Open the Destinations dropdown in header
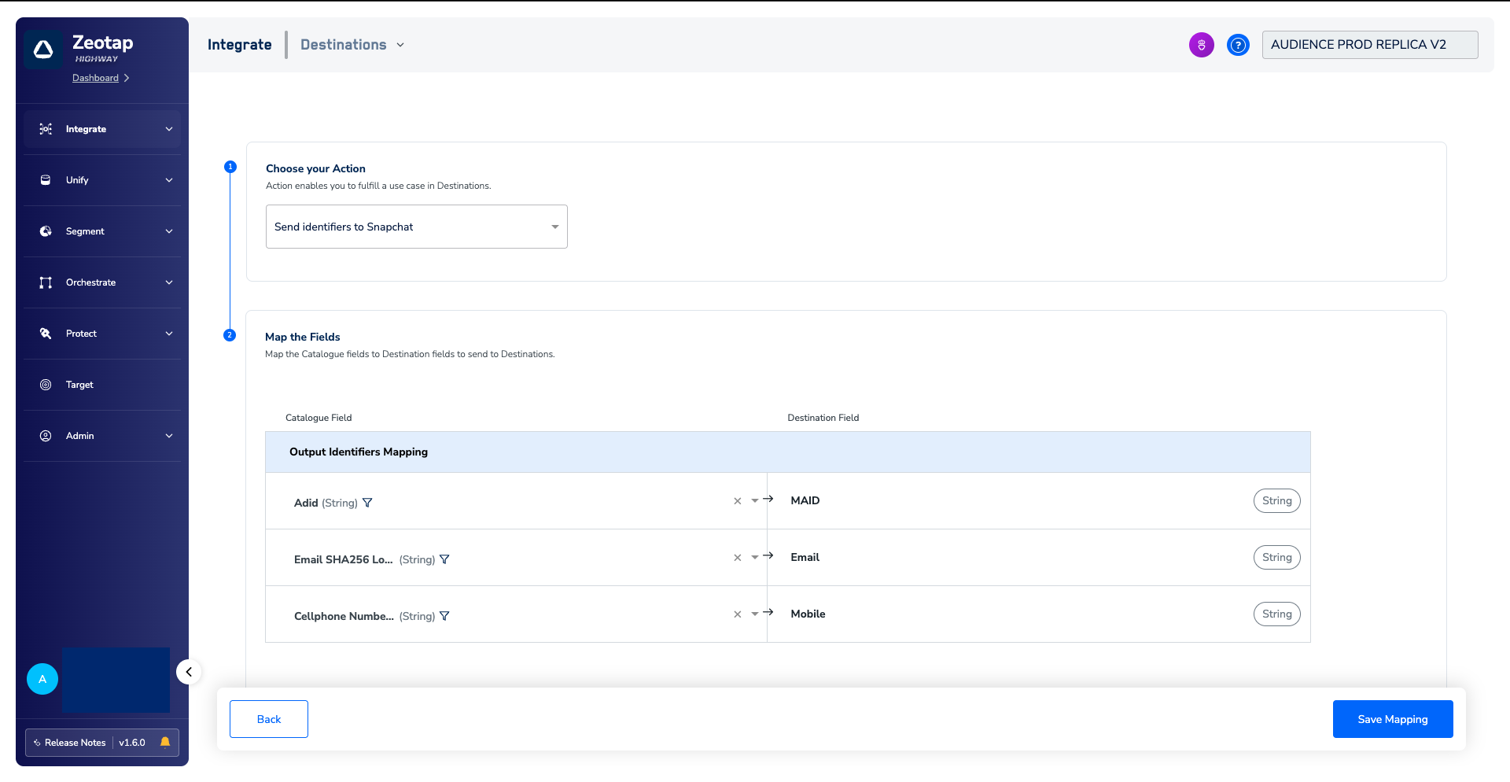1510x782 pixels. pos(352,45)
